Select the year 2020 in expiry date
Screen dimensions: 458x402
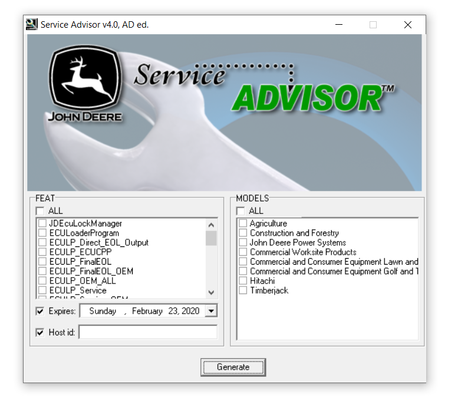click(190, 311)
